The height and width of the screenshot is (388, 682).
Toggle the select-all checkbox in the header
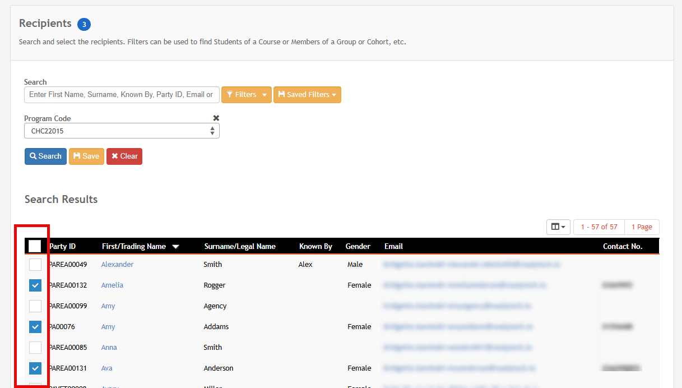pyautogui.click(x=35, y=246)
